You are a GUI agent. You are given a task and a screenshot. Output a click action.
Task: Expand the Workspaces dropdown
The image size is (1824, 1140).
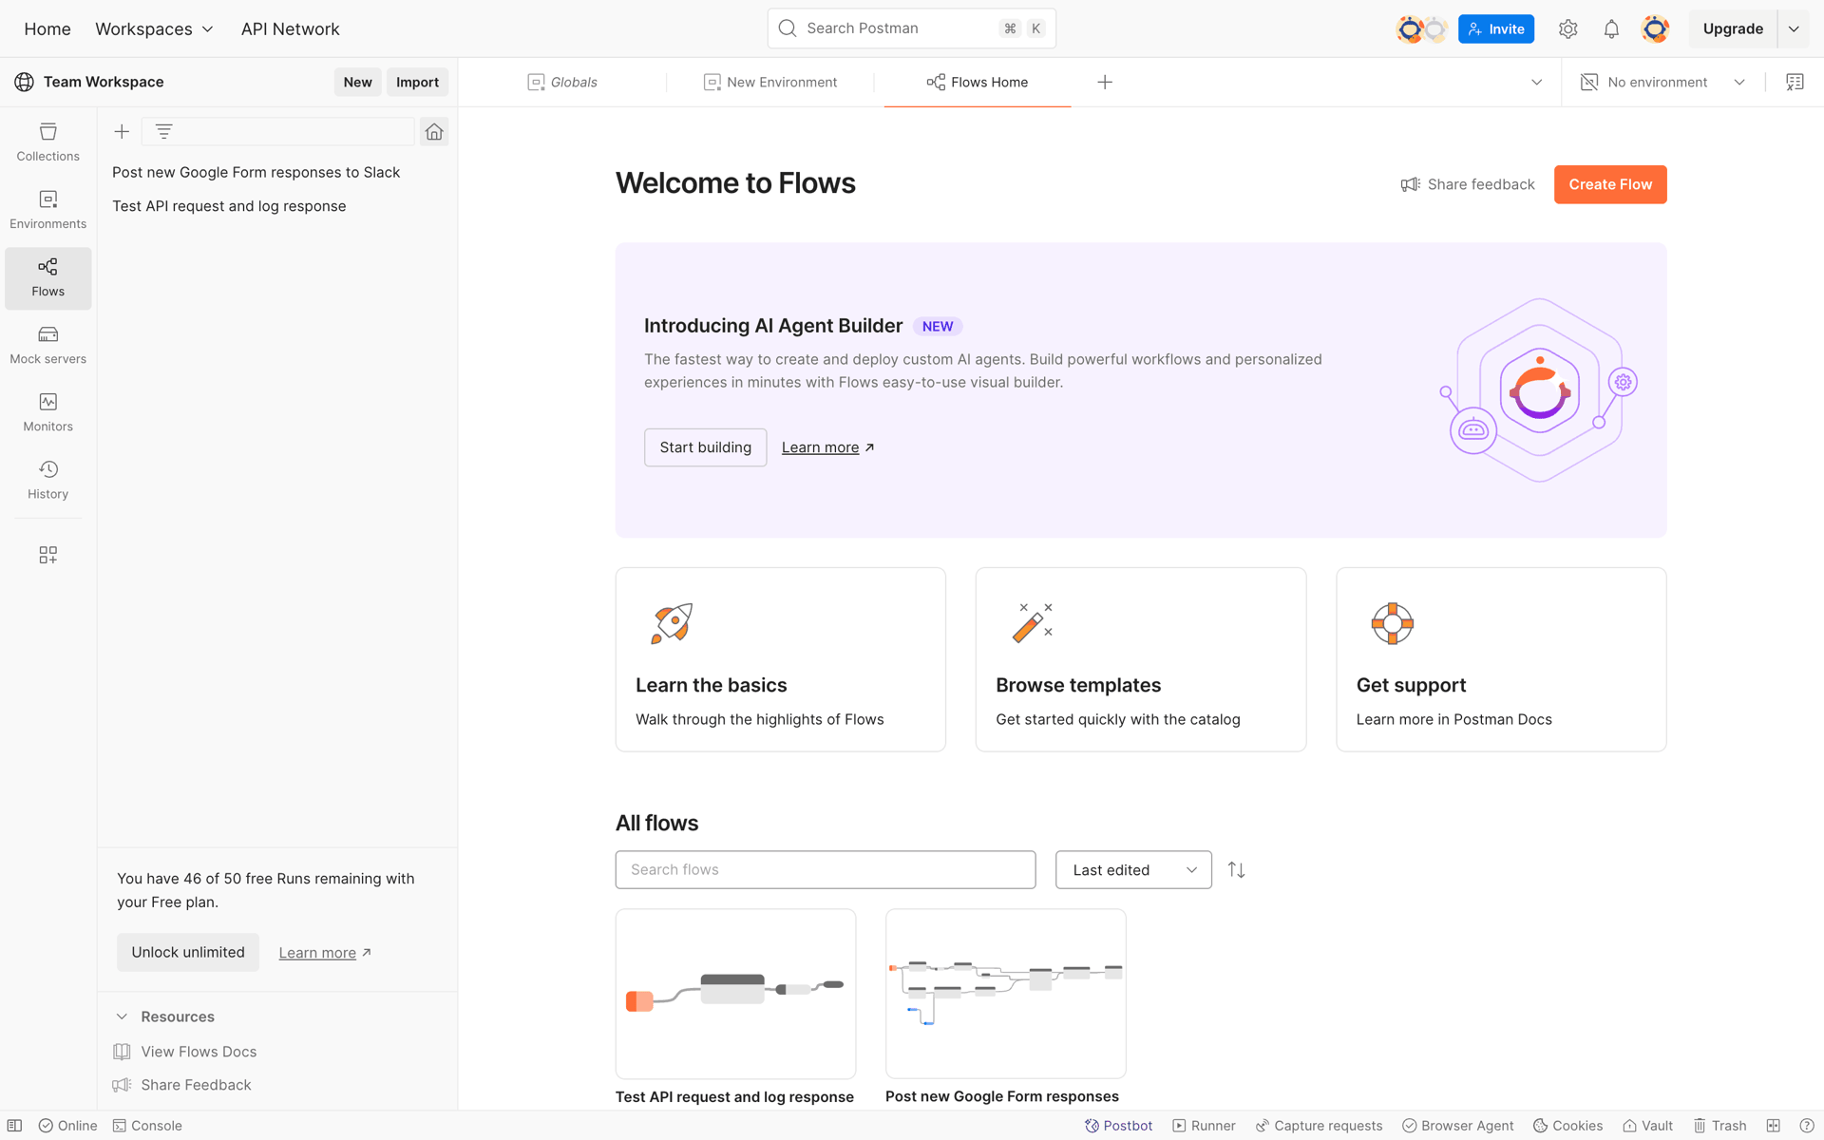(154, 28)
